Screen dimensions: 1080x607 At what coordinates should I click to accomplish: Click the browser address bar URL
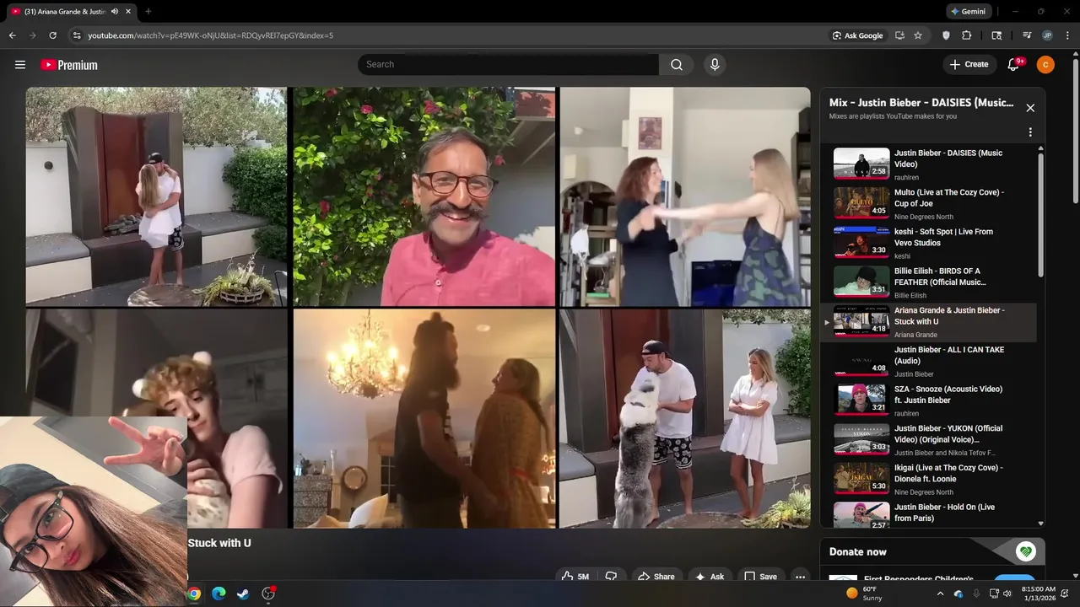[x=210, y=35]
